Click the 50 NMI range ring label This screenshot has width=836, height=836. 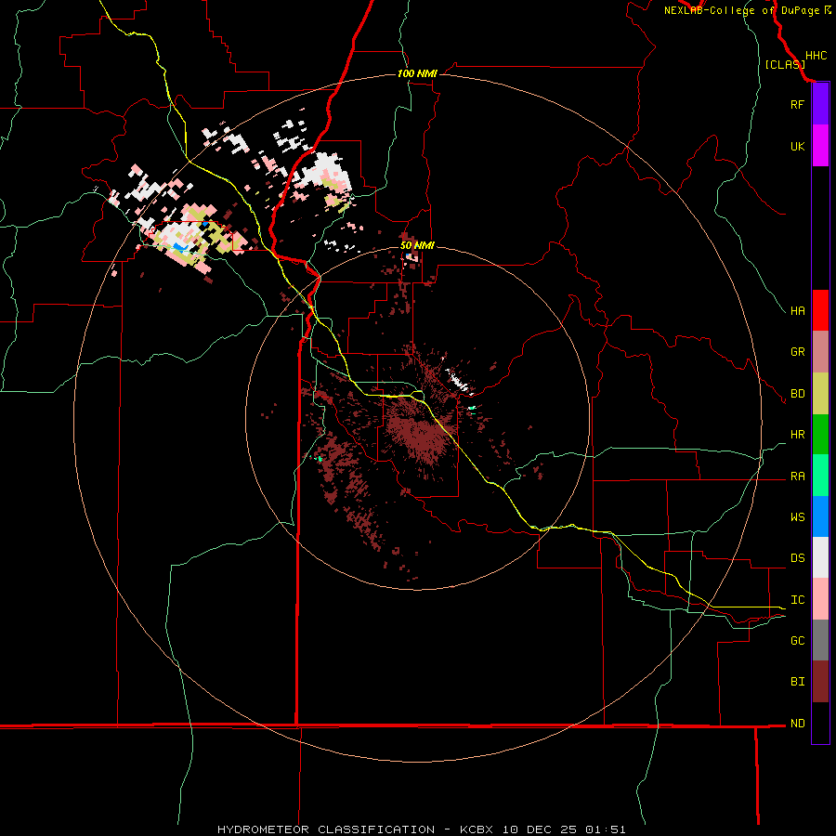(417, 245)
